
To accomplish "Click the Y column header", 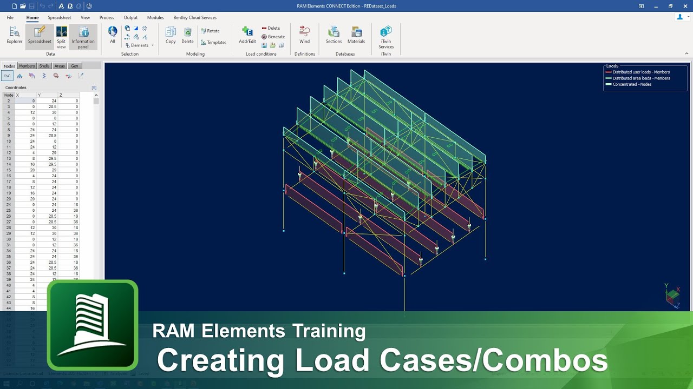I will [47, 95].
